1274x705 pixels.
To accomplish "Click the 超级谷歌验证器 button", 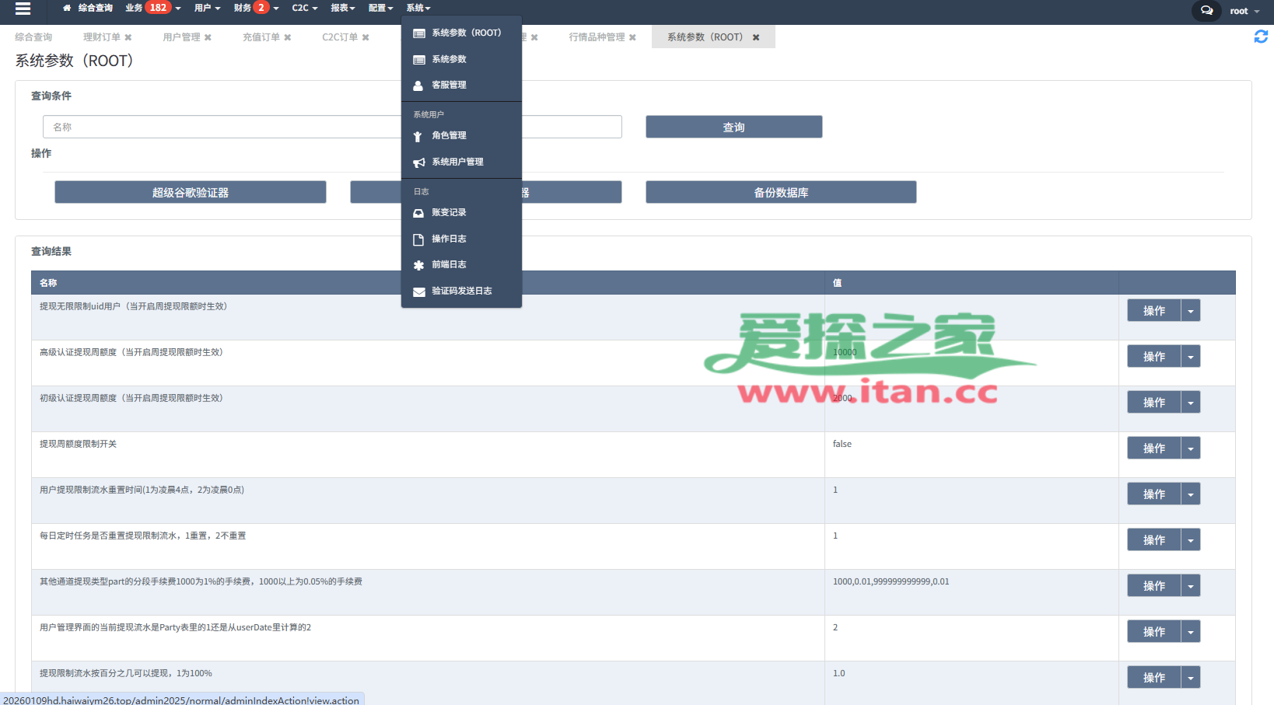I will click(191, 193).
